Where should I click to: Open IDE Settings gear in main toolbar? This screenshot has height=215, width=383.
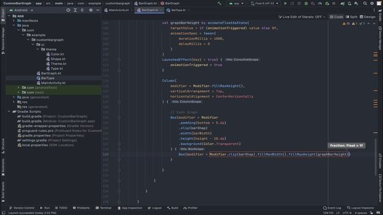point(372,4)
